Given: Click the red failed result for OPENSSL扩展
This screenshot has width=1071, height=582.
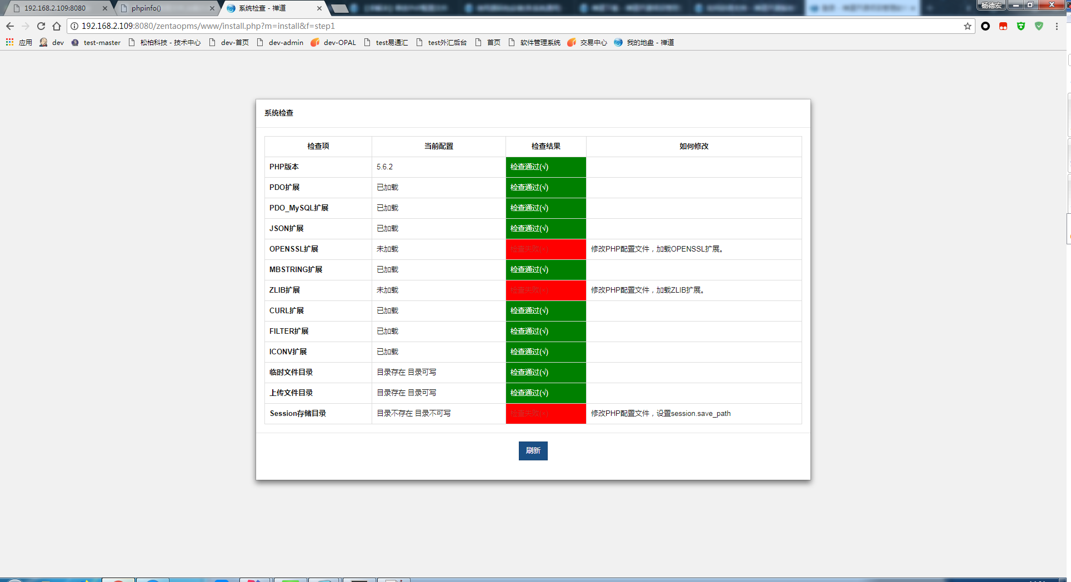Looking at the screenshot, I should [x=545, y=249].
